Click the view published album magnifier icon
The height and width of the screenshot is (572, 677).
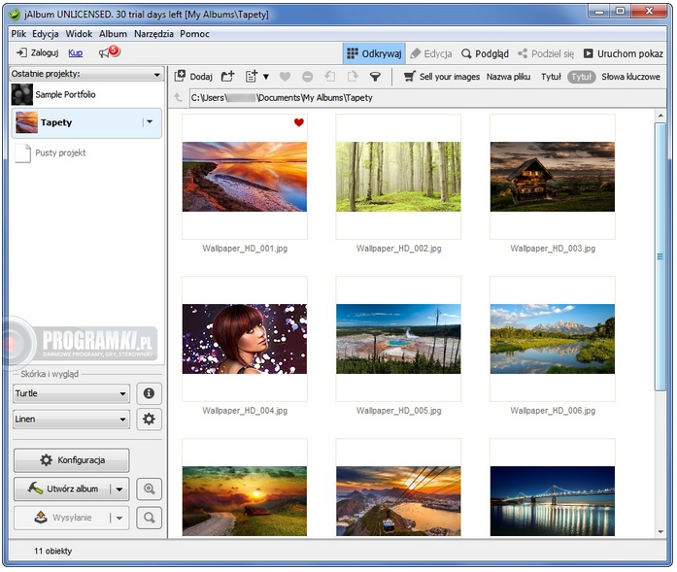(149, 518)
